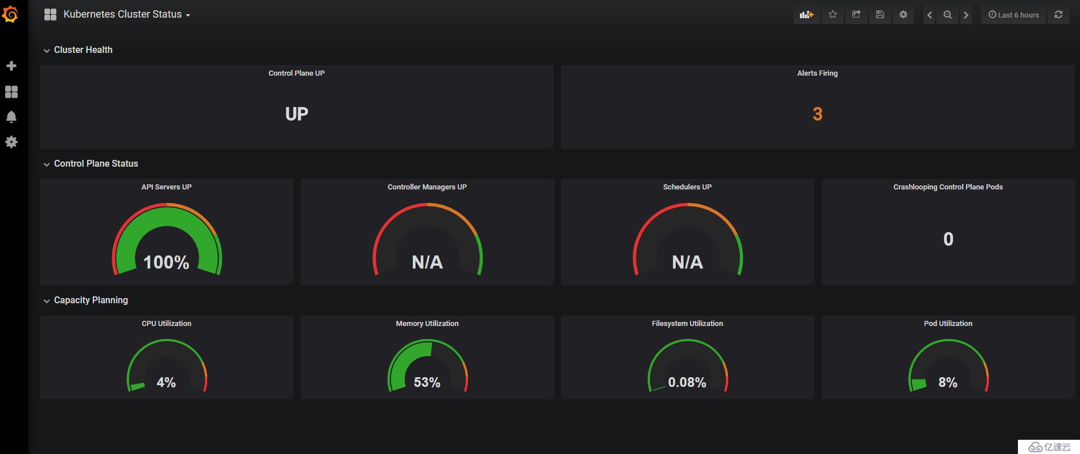
Task: Open the Dashboards grid icon in sidebar
Action: coord(11,92)
